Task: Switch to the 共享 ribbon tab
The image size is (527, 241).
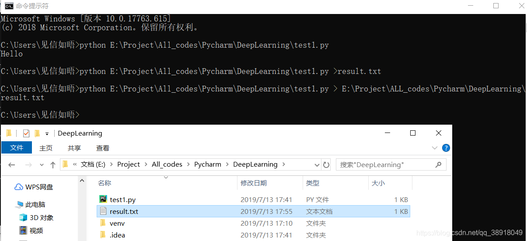Action: (74, 148)
